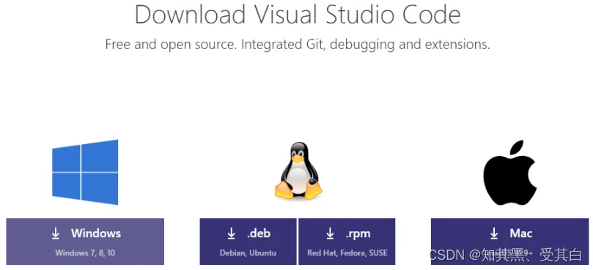Click the download arrow beside Mac
Screen dimensions: 593x270
(x=494, y=233)
